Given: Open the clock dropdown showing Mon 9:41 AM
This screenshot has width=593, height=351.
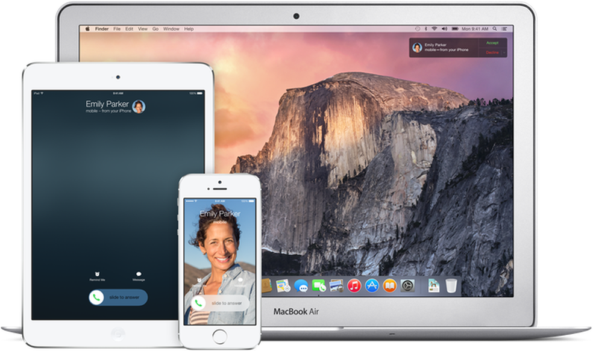Looking at the screenshot, I should (474, 27).
